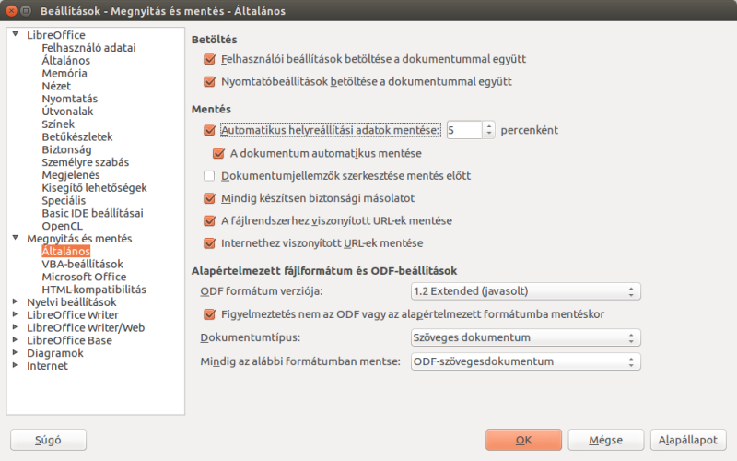The image size is (737, 461).
Task: Click the Mégse button
Action: (606, 440)
